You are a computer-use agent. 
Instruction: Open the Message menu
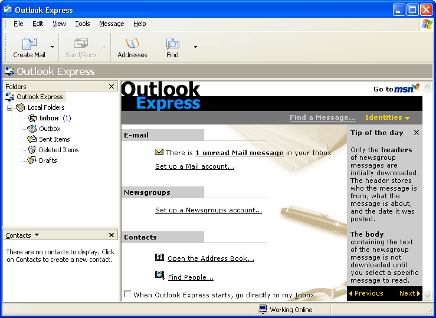pos(112,24)
